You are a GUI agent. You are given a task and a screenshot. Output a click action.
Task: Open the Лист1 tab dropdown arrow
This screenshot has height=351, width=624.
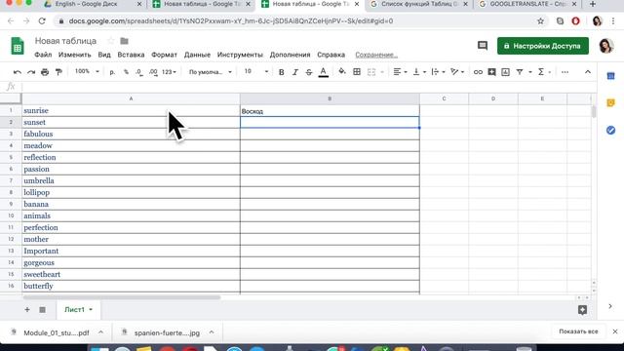tap(91, 310)
